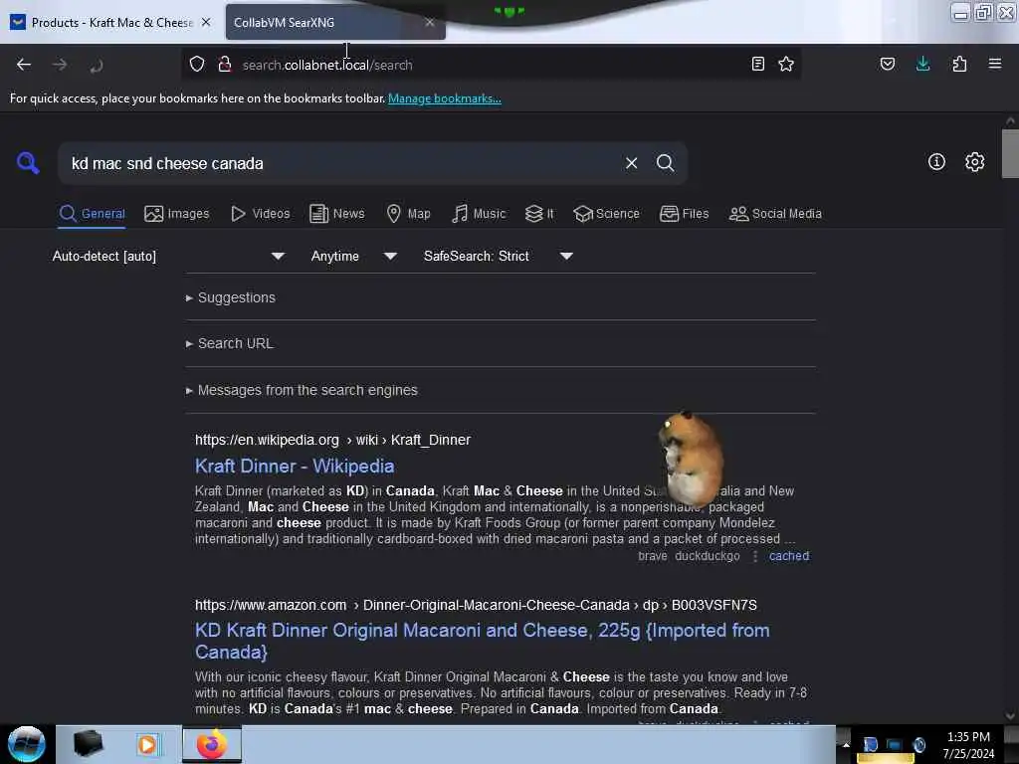Open the Firefox downloads panel
This screenshot has width=1019, height=764.
tap(922, 64)
